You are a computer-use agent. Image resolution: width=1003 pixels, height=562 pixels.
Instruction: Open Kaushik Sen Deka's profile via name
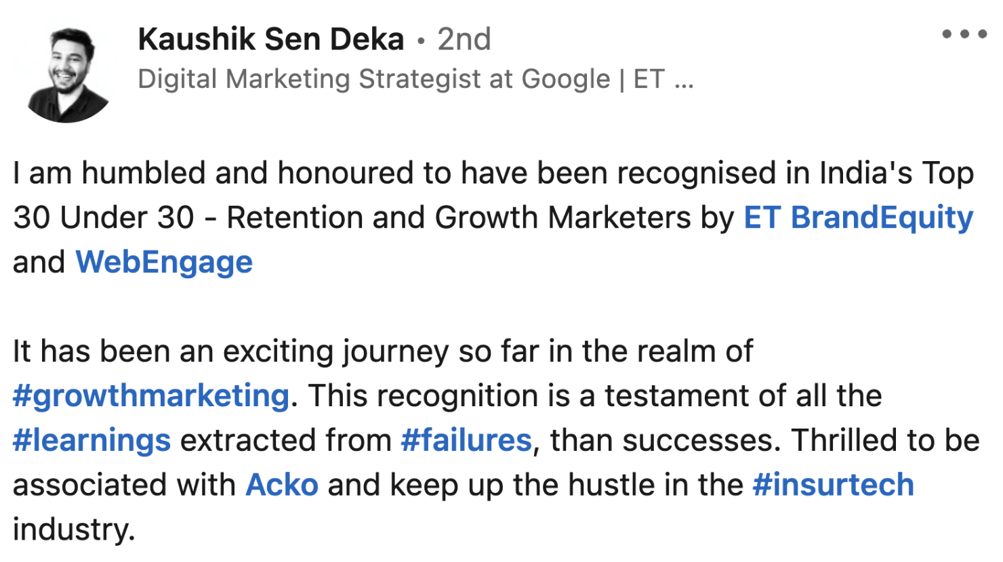(270, 39)
